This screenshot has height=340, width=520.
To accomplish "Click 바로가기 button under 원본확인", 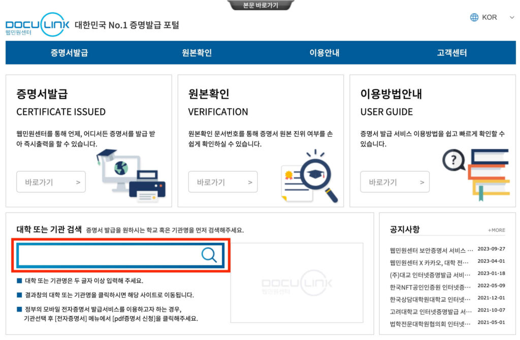I will point(222,182).
